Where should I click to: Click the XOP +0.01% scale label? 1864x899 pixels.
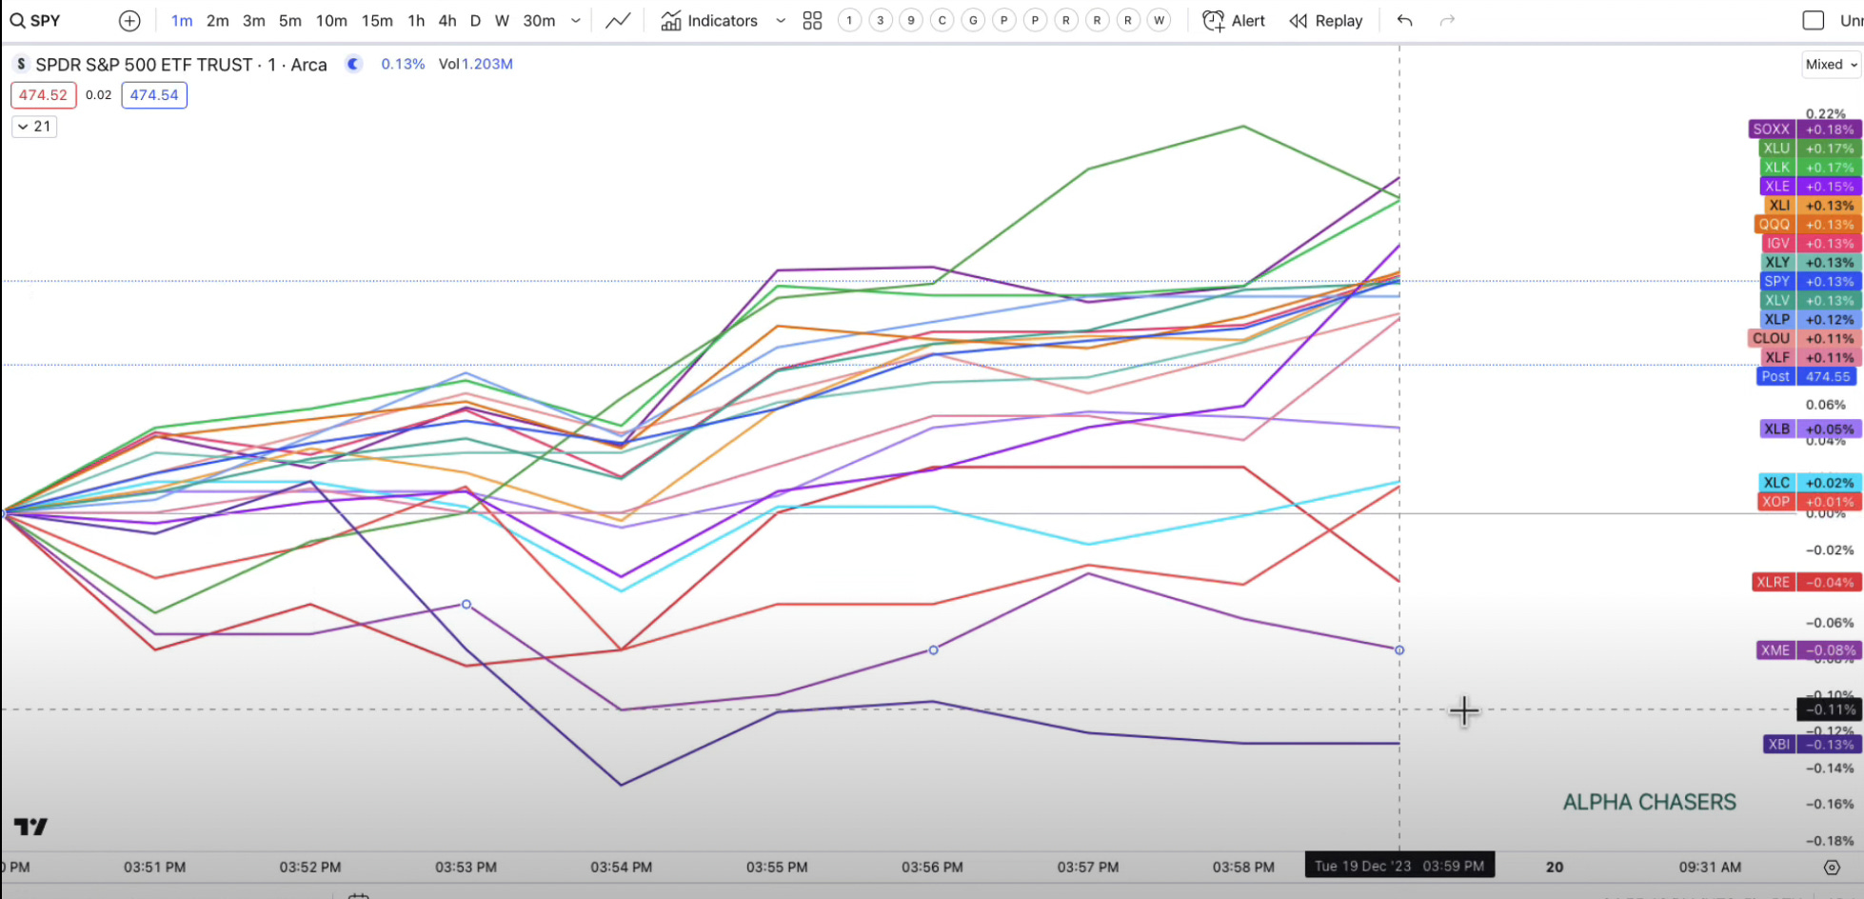[x=1810, y=502]
